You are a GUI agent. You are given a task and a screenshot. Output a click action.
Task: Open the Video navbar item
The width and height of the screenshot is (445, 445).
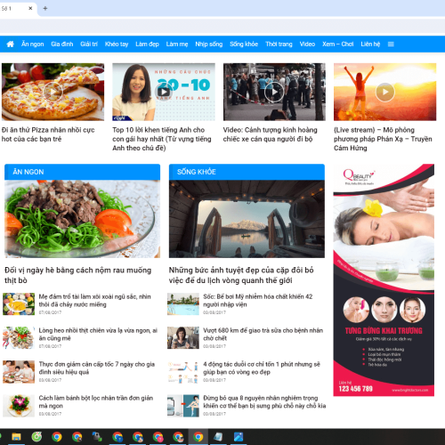click(307, 44)
